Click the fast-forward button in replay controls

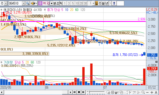pos(83,92)
